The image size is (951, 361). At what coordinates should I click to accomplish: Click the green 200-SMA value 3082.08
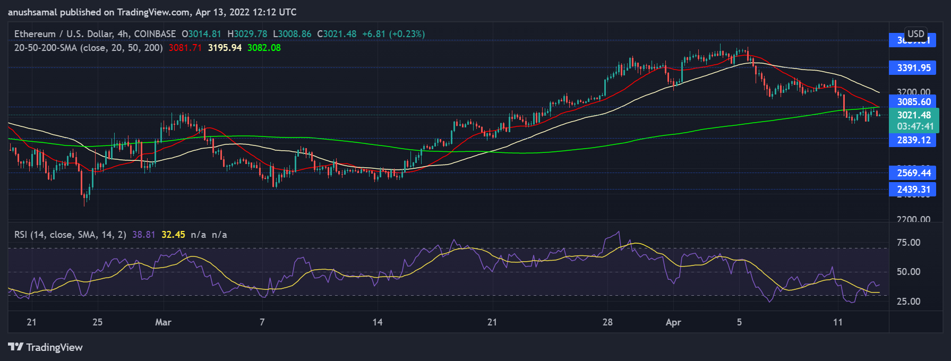264,48
